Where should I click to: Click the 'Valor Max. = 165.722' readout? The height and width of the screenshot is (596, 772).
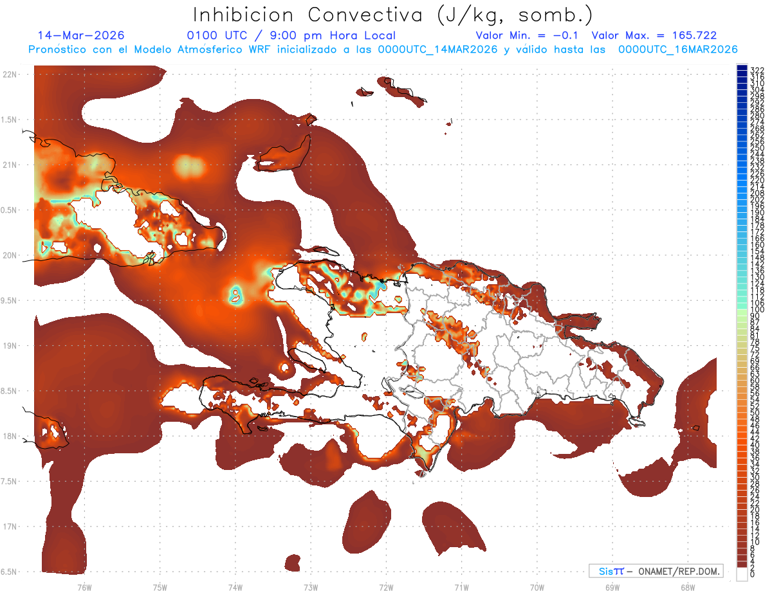(x=654, y=35)
